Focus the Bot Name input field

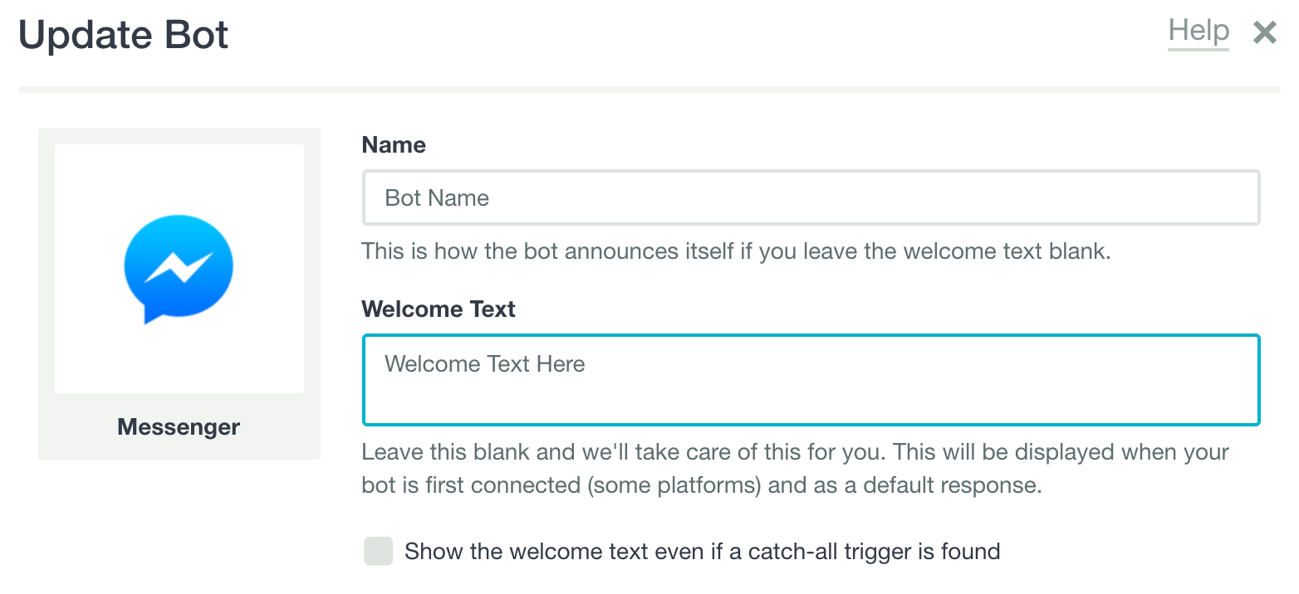click(811, 197)
